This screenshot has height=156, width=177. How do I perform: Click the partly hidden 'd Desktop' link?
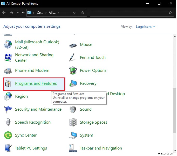pos(115,94)
